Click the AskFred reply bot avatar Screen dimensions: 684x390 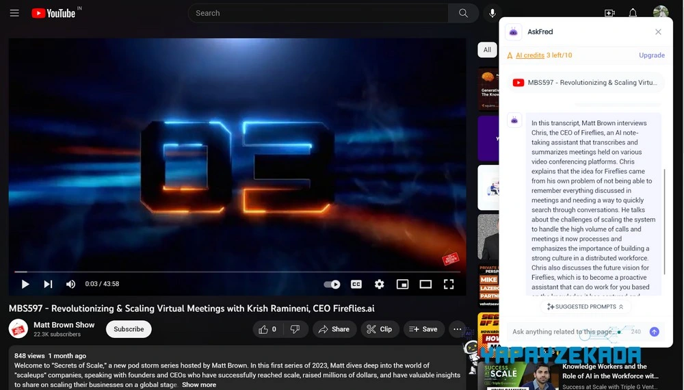tap(514, 120)
